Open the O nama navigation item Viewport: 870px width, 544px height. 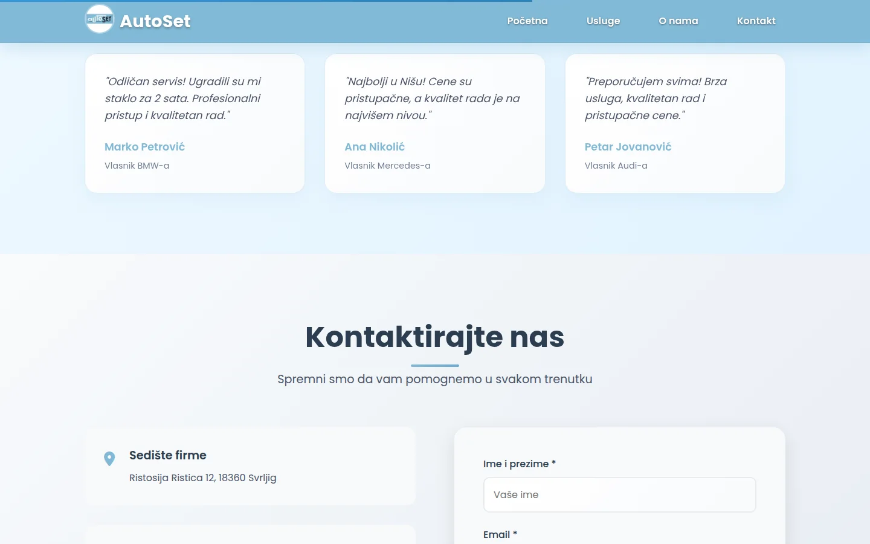[x=678, y=21]
